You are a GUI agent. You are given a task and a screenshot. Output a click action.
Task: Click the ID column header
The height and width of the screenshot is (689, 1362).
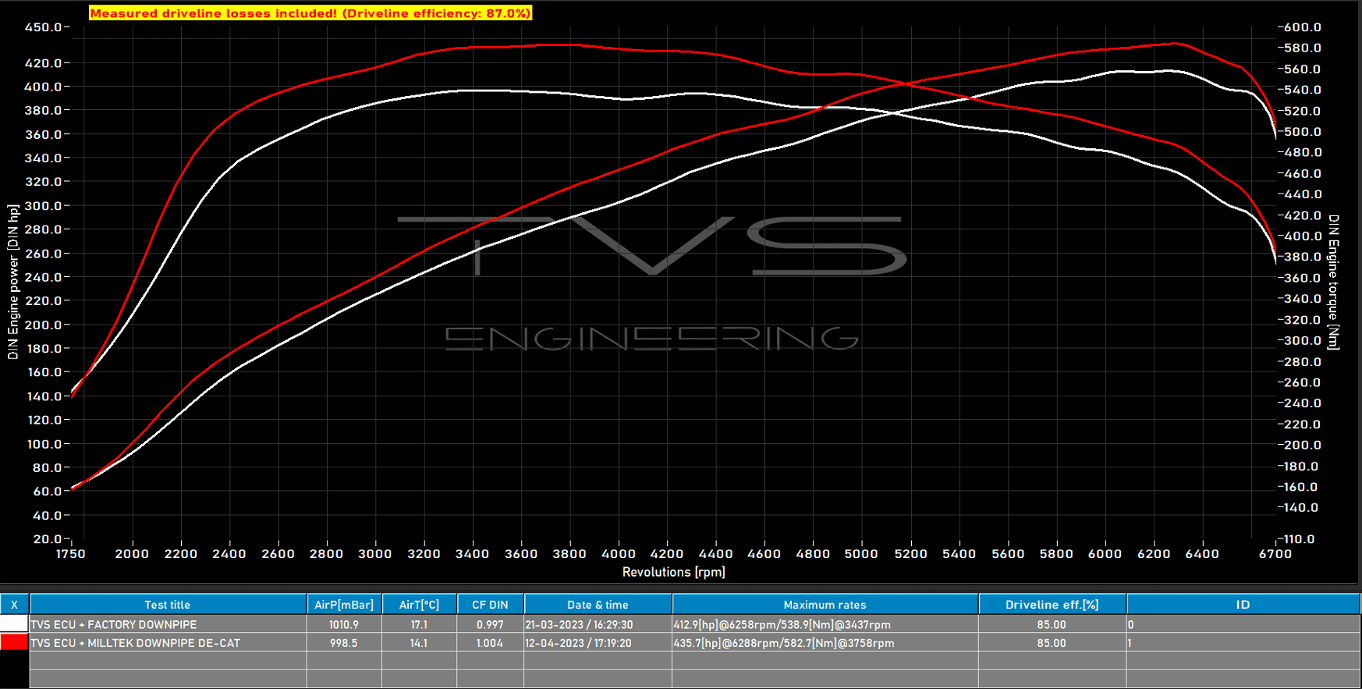click(1243, 605)
